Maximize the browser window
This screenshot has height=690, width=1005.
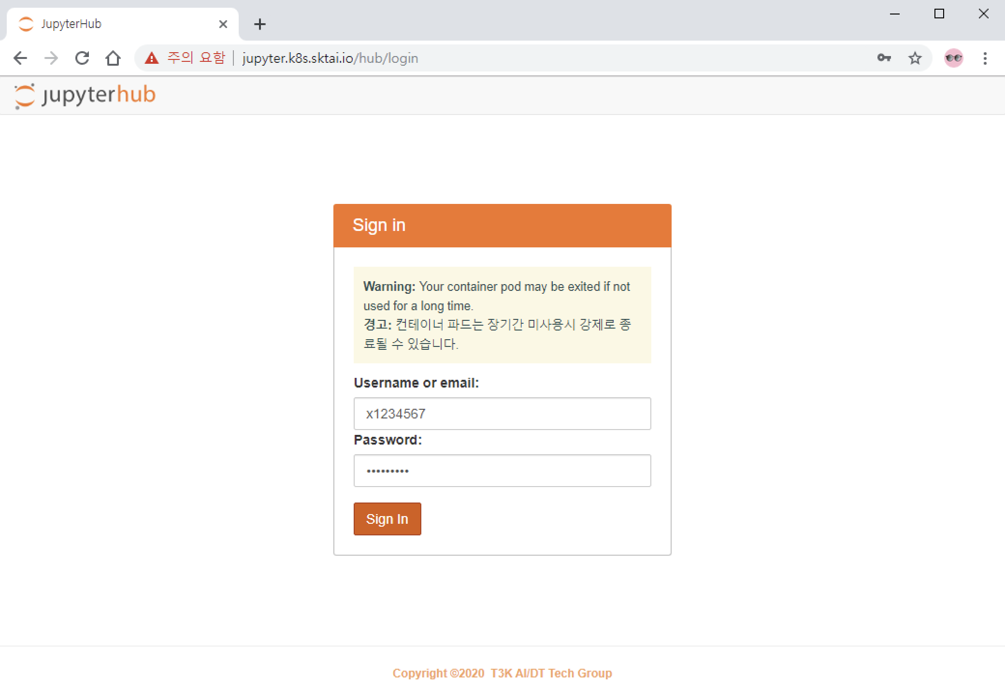[939, 14]
